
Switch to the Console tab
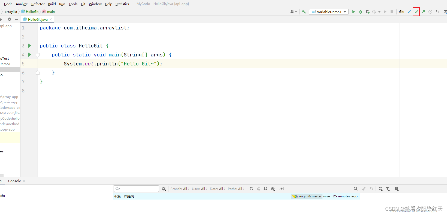[14, 181]
